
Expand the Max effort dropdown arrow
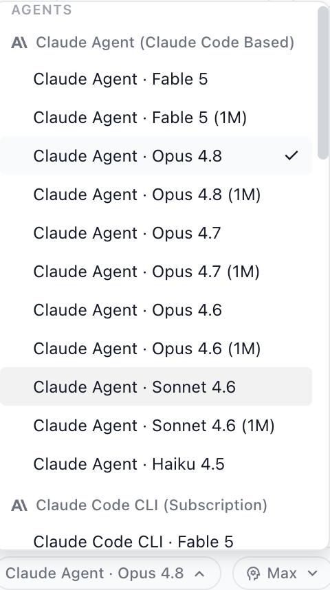point(312,573)
